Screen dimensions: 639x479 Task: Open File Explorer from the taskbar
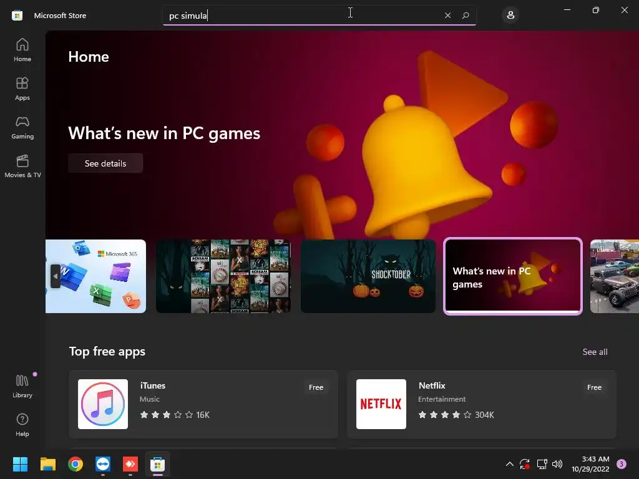(47, 464)
